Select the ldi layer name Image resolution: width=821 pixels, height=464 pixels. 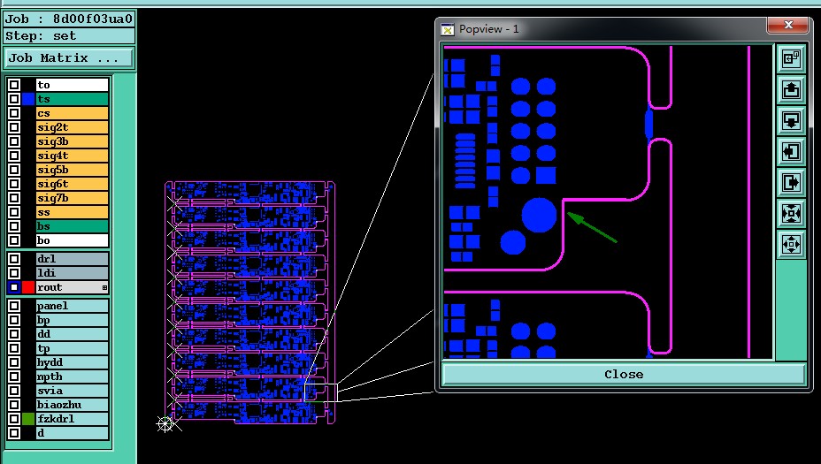(x=73, y=273)
